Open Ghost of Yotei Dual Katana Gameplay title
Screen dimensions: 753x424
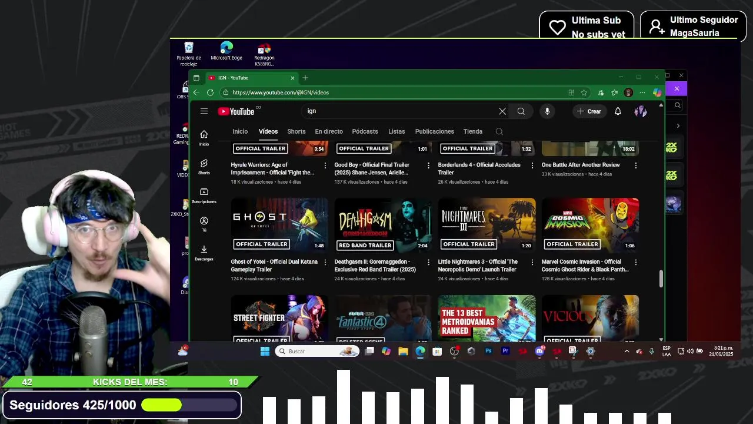pos(274,266)
